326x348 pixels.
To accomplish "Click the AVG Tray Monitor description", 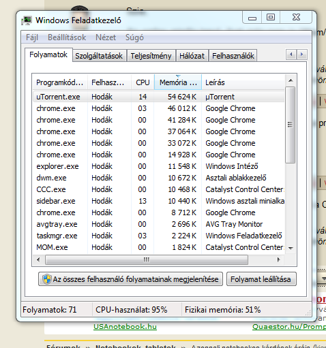I will [x=234, y=224].
